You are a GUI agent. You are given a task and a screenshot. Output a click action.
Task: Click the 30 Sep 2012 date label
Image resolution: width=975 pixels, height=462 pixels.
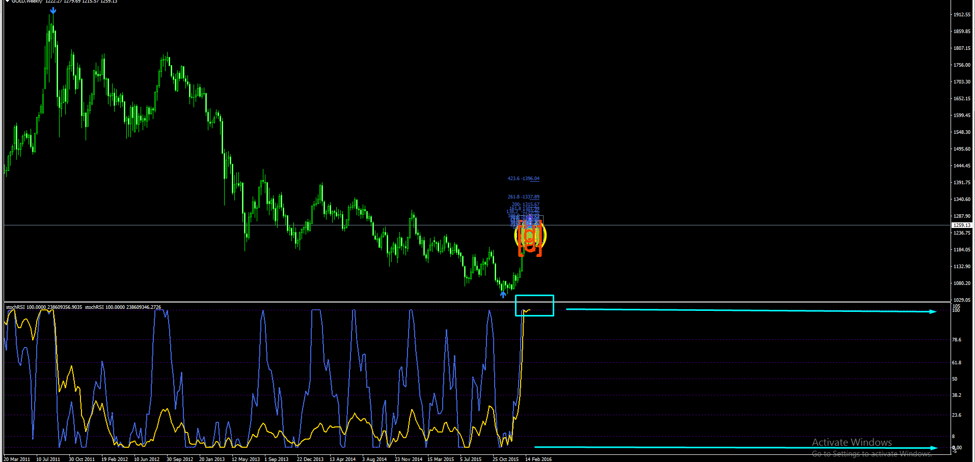[x=180, y=459]
